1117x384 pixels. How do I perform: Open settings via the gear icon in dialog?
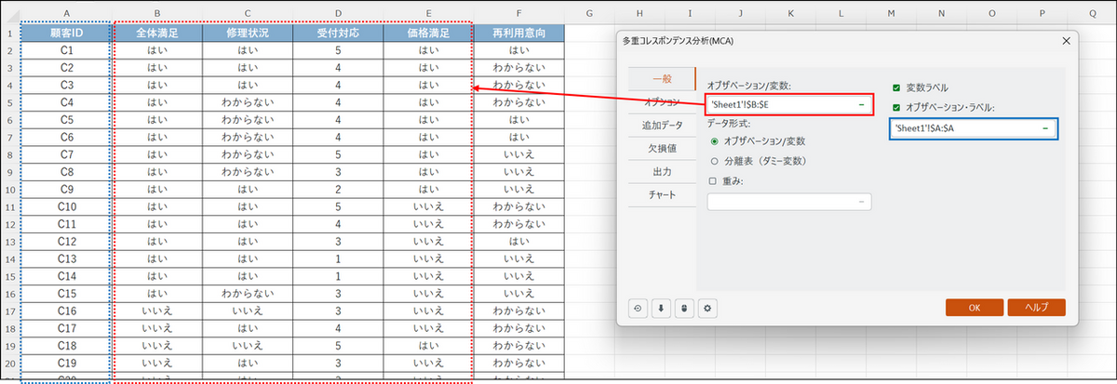pyautogui.click(x=709, y=308)
